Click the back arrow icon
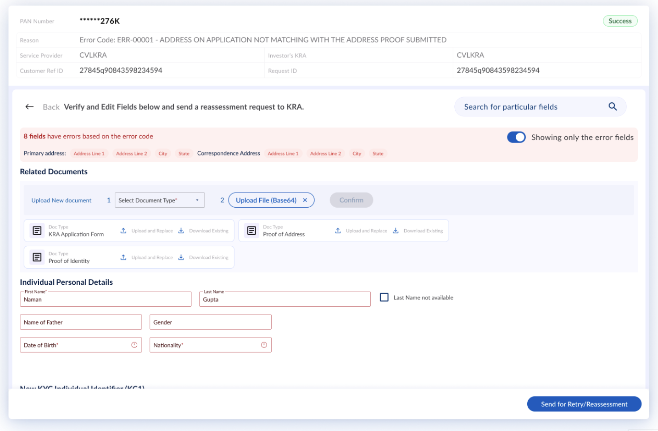Viewport: 658px width, 431px height. [29, 107]
